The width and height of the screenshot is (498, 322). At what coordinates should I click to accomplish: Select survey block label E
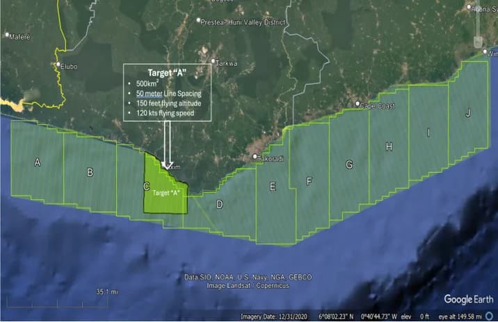[x=273, y=187]
